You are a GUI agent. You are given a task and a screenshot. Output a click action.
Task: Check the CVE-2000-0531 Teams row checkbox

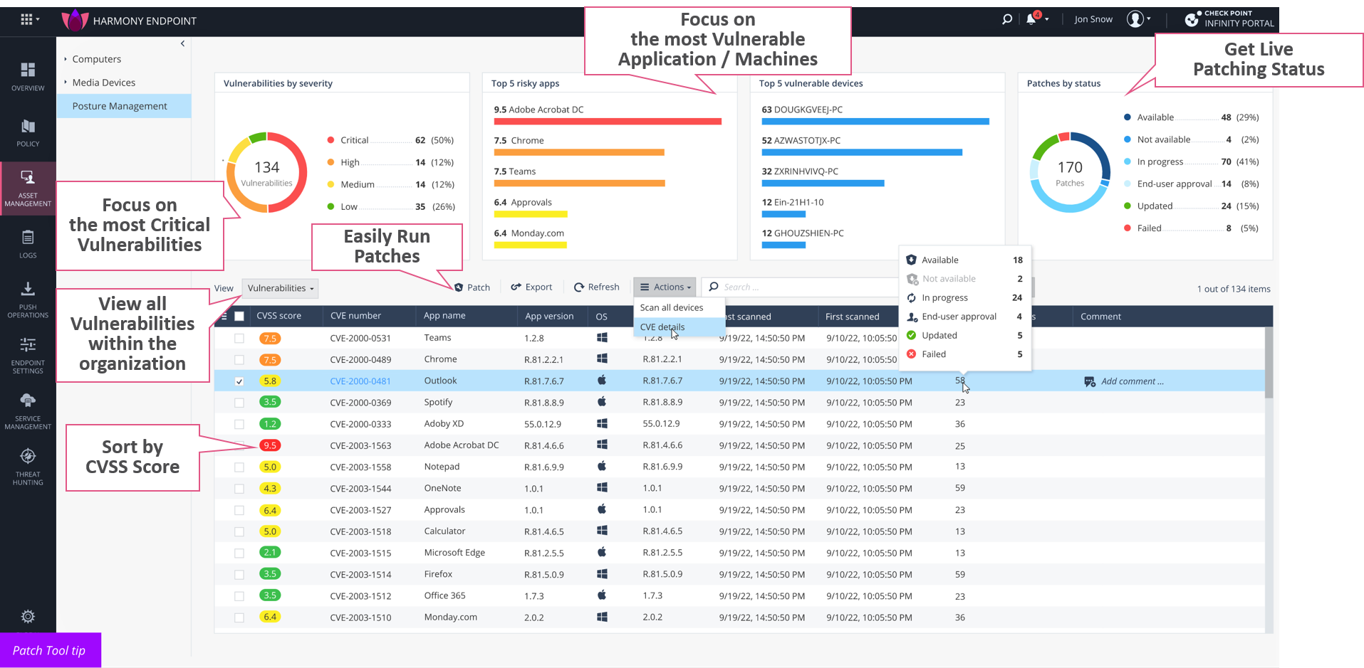[239, 339]
